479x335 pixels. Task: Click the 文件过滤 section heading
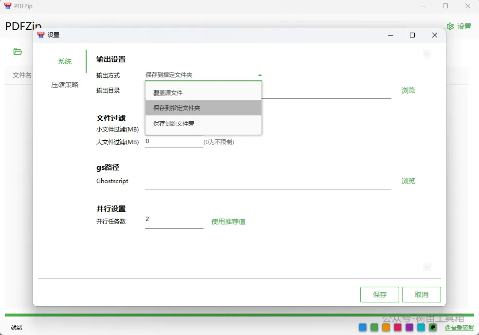pos(111,118)
